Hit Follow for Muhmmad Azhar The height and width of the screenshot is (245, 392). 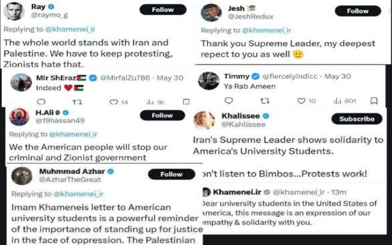click(171, 174)
